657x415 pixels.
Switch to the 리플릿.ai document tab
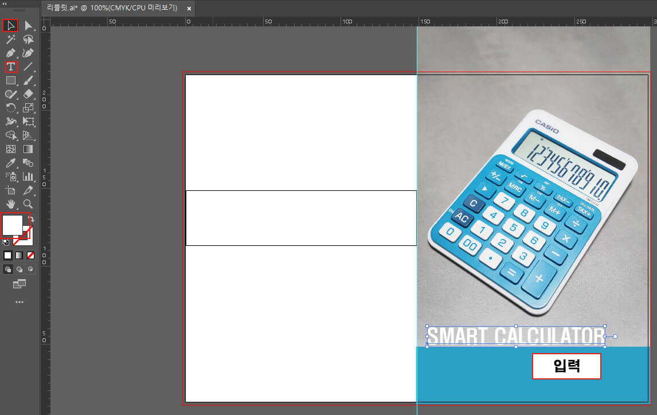112,8
